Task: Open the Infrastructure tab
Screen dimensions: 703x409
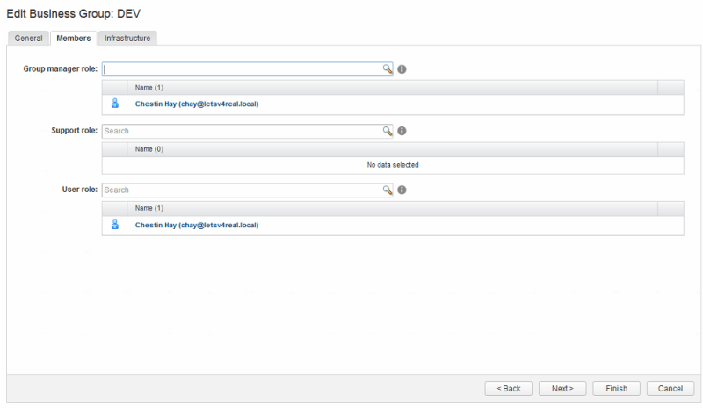Action: (127, 39)
